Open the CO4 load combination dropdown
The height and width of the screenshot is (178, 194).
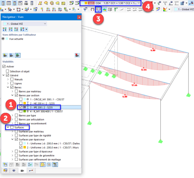point(111,3)
